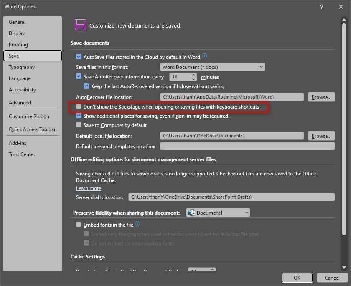351x286 pixels.
Task: Check Embed fonts in the file
Action: (79, 225)
